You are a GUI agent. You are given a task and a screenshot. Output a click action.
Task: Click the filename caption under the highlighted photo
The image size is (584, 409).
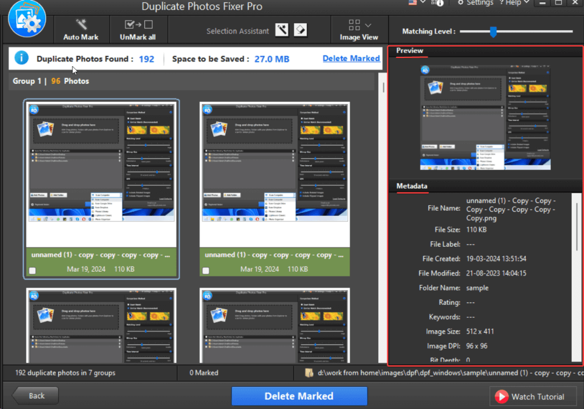tap(100, 255)
